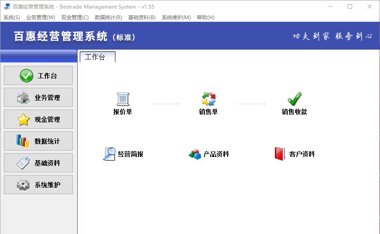
Task: Click the 数据统计 sidebar button label
Action: (x=47, y=141)
